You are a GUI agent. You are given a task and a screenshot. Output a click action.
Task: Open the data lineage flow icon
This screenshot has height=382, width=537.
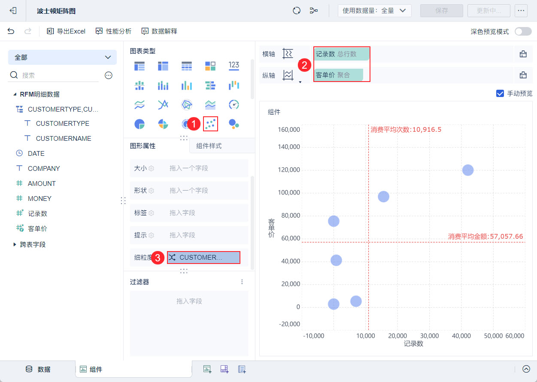(314, 11)
